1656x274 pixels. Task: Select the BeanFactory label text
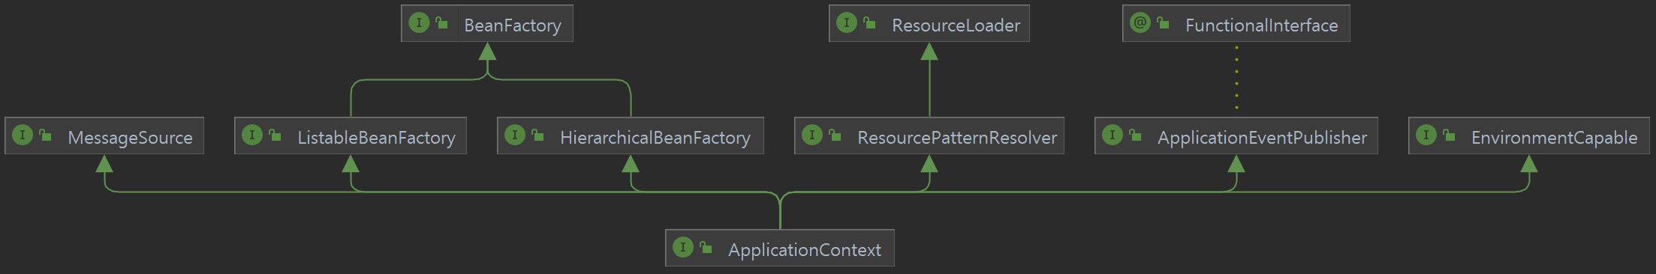pyautogui.click(x=513, y=25)
